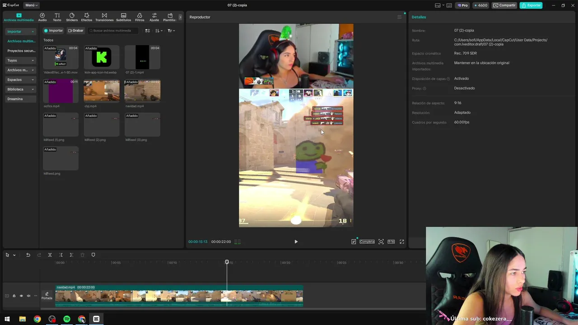Lock the main video track
This screenshot has height=325, width=578.
14,296
